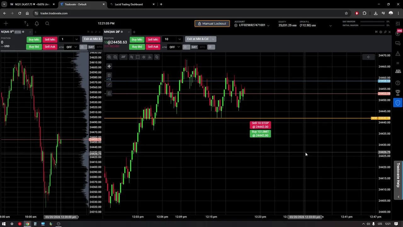Open the trophy sidebar icon
This screenshot has width=403, height=227.
coord(398,92)
